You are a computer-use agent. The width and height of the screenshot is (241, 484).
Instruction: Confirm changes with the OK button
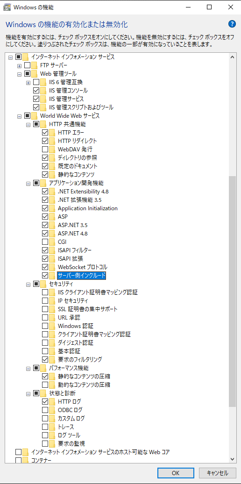[176, 473]
